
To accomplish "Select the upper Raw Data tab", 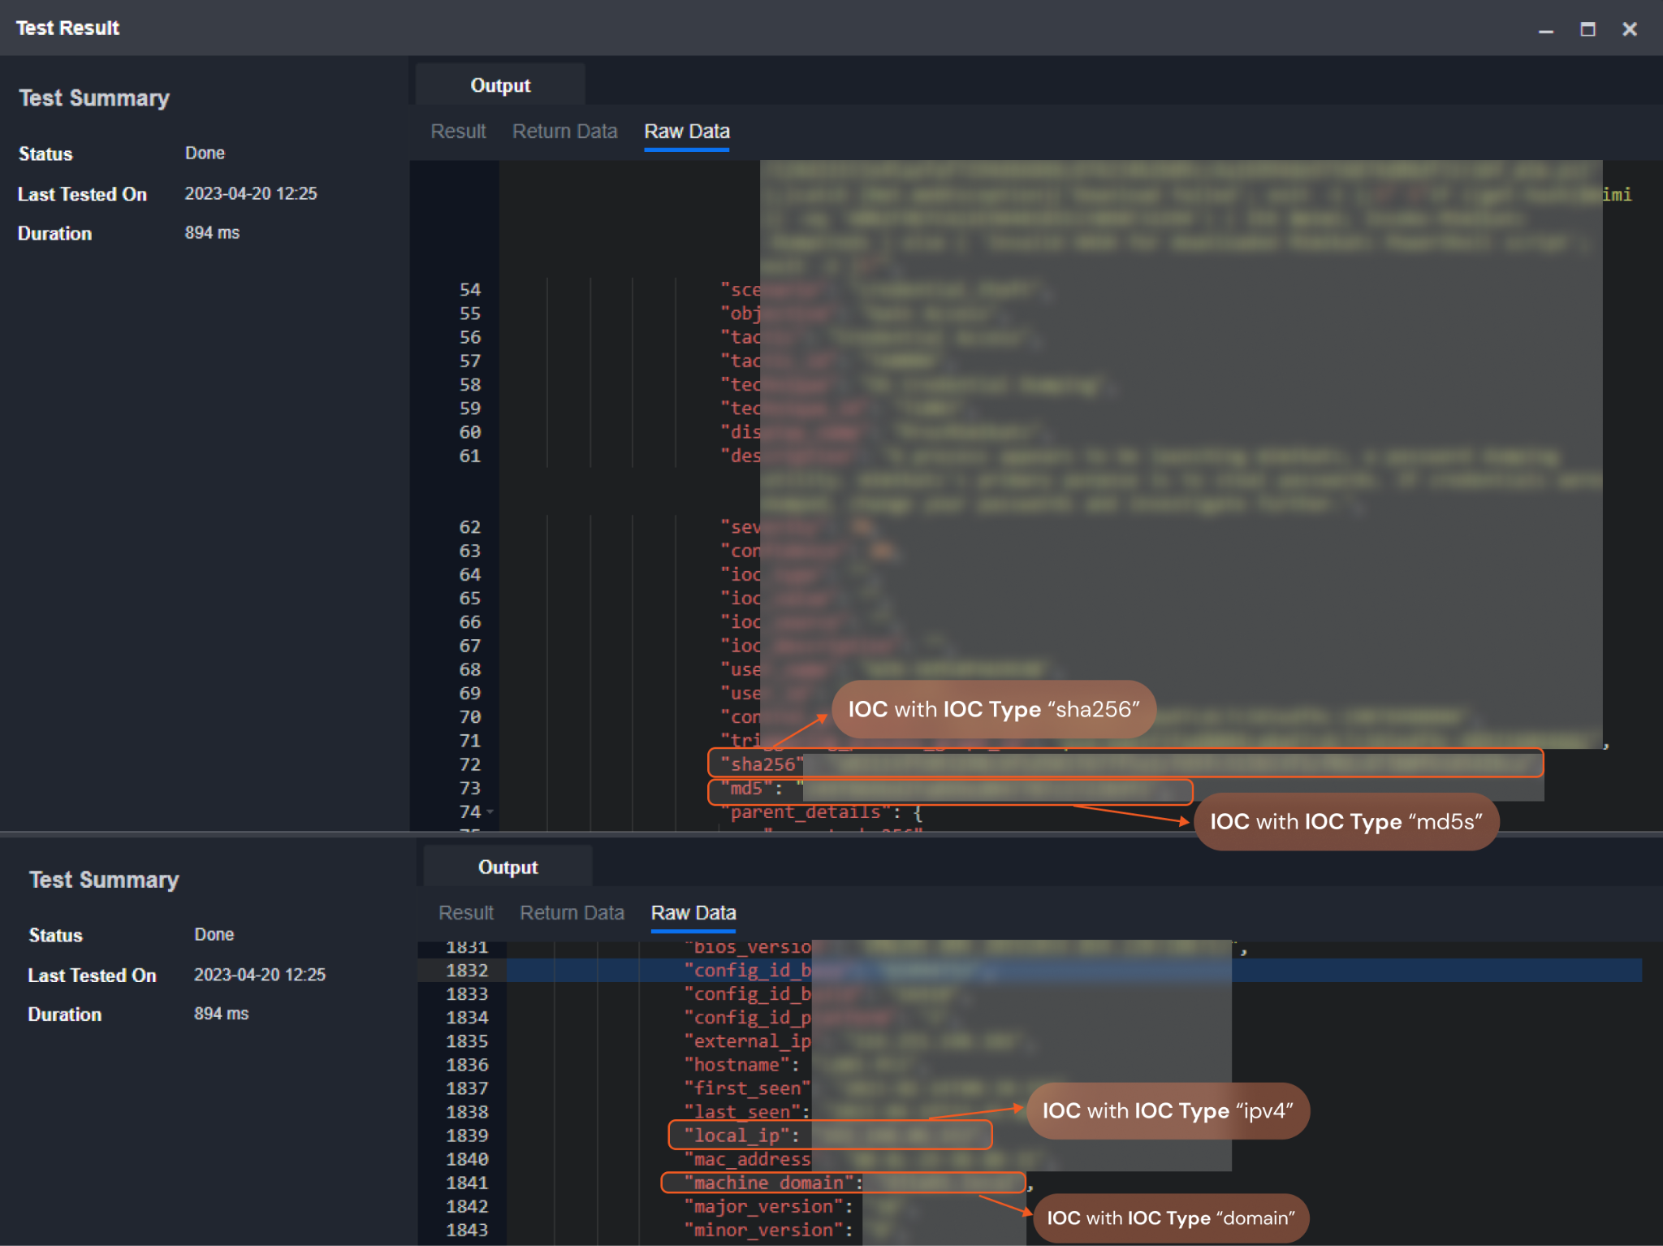I will click(x=686, y=132).
